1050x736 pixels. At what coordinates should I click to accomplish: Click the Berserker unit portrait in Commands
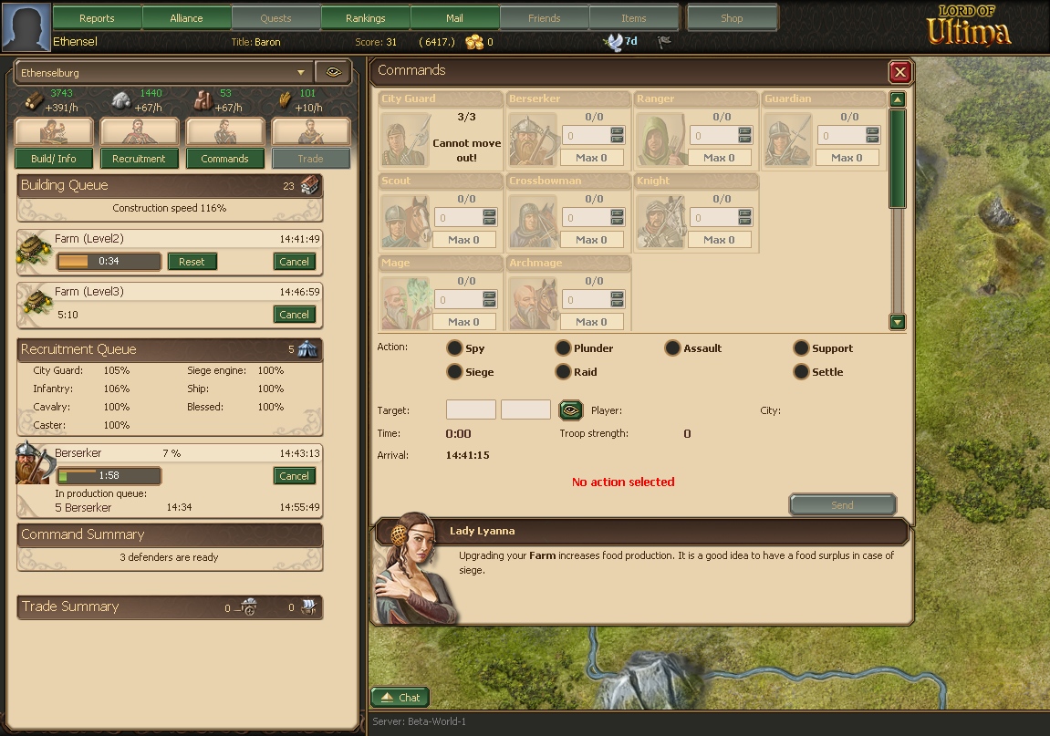tap(533, 139)
